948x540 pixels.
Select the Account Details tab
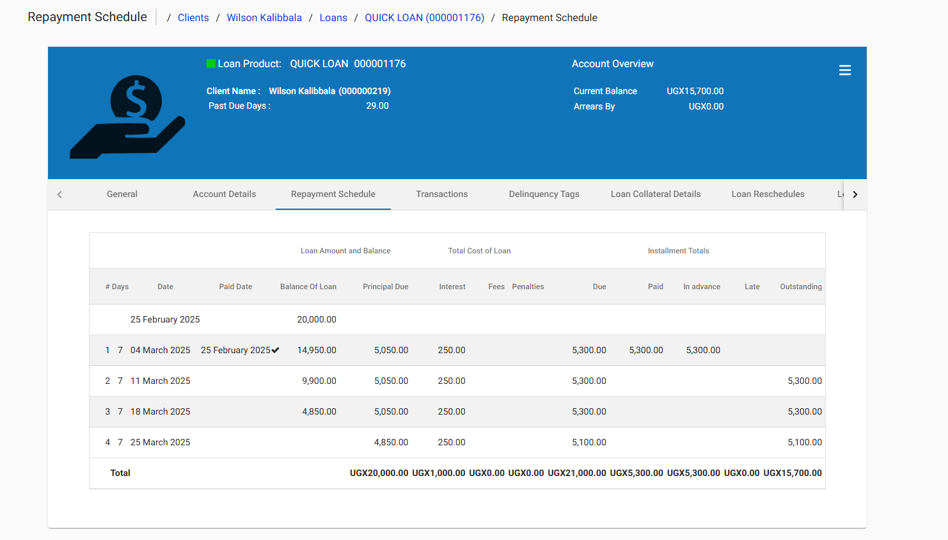[x=225, y=194]
